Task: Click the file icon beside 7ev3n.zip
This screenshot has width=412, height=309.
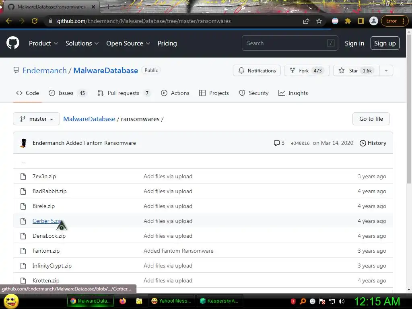Action: [x=23, y=176]
